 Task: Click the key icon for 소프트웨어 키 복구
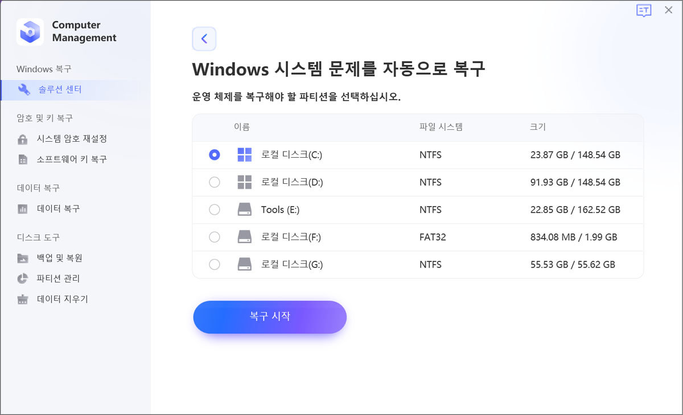click(22, 159)
